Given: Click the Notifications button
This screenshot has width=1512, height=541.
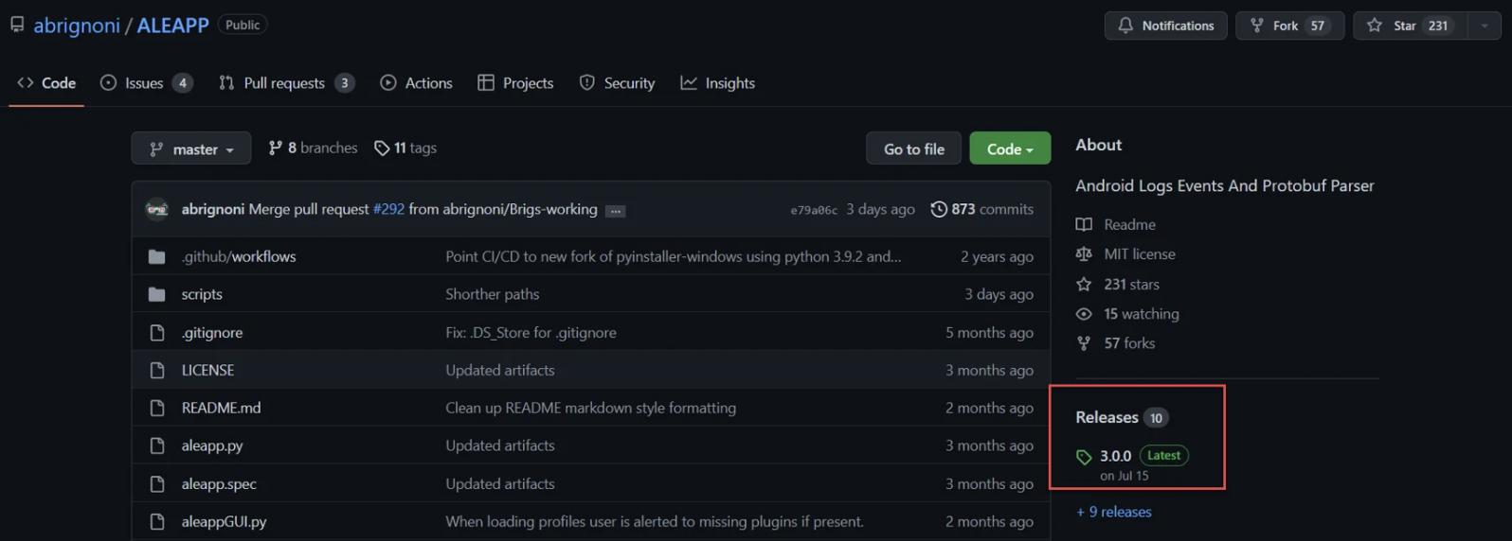Looking at the screenshot, I should point(1165,26).
